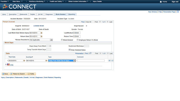The width and height of the screenshot is (180, 101).
Task: Click the Notify button
Action: point(31,74)
